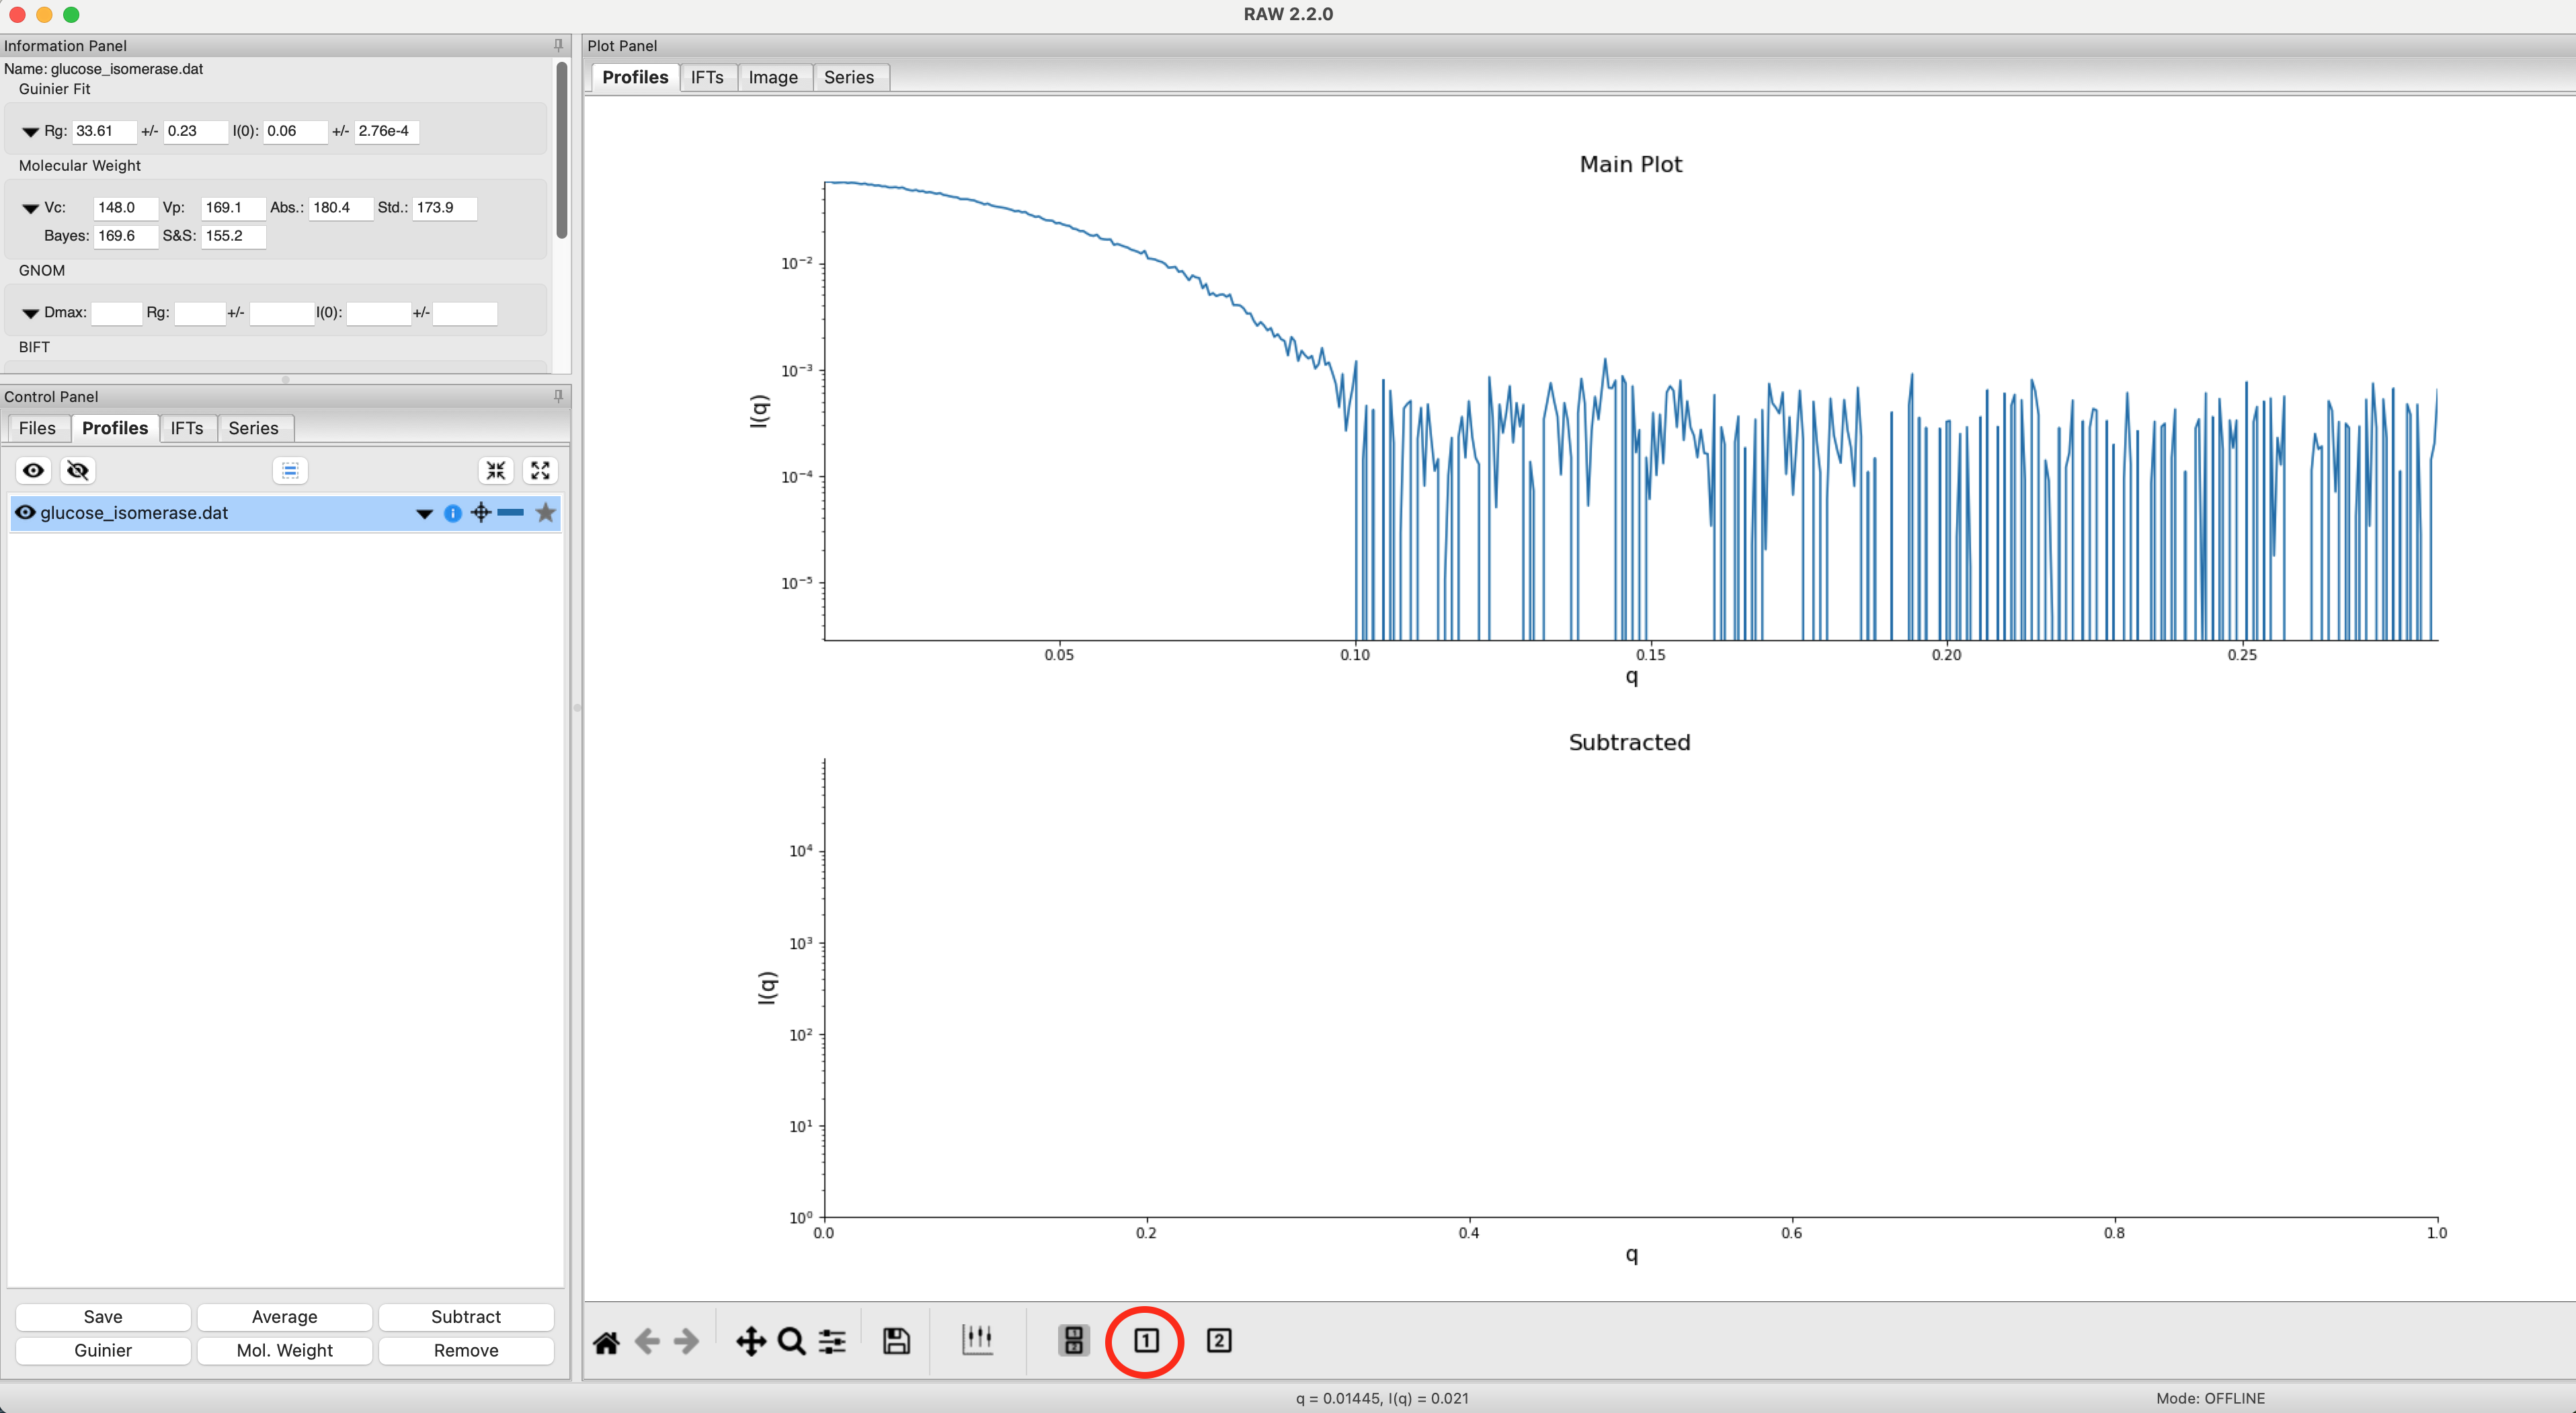Image resolution: width=2576 pixels, height=1413 pixels.
Task: Toggle error bars icon in plot toolbar
Action: (977, 1339)
